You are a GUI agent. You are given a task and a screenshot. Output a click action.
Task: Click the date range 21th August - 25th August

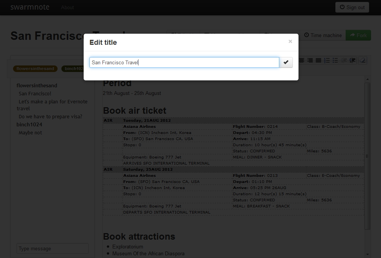pos(132,93)
